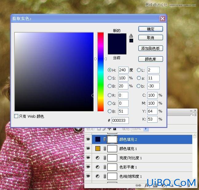
Task: Cancel with the 取消 button
Action: point(150,38)
